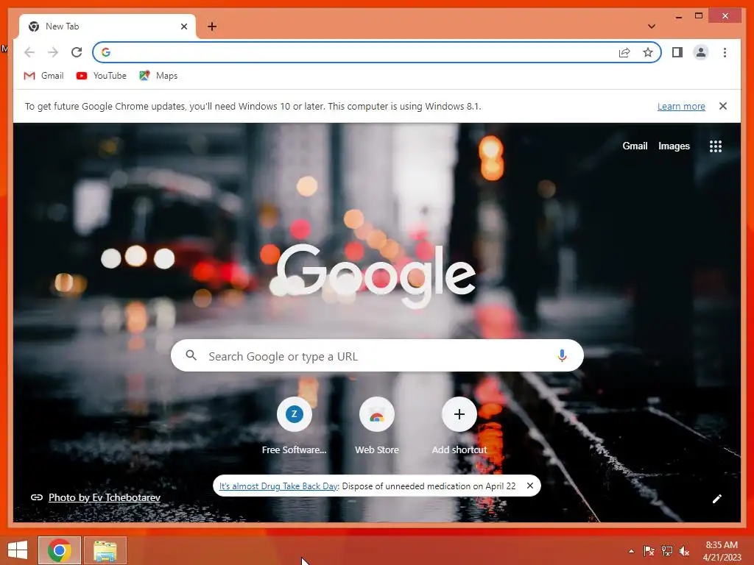Select the New Tab tab

[x=107, y=26]
